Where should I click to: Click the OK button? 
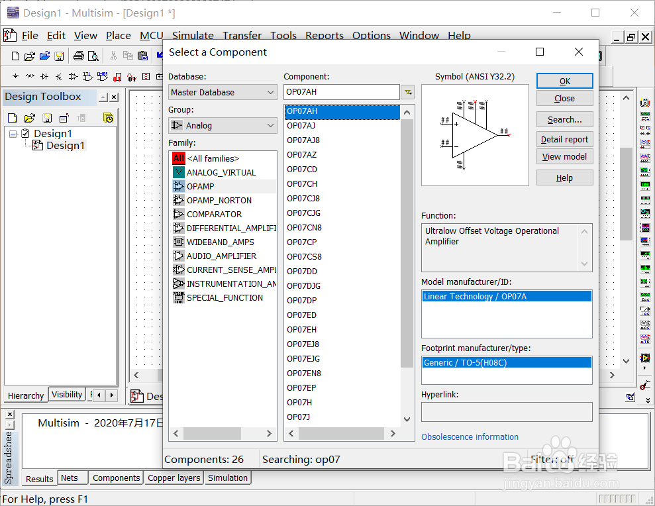point(564,81)
